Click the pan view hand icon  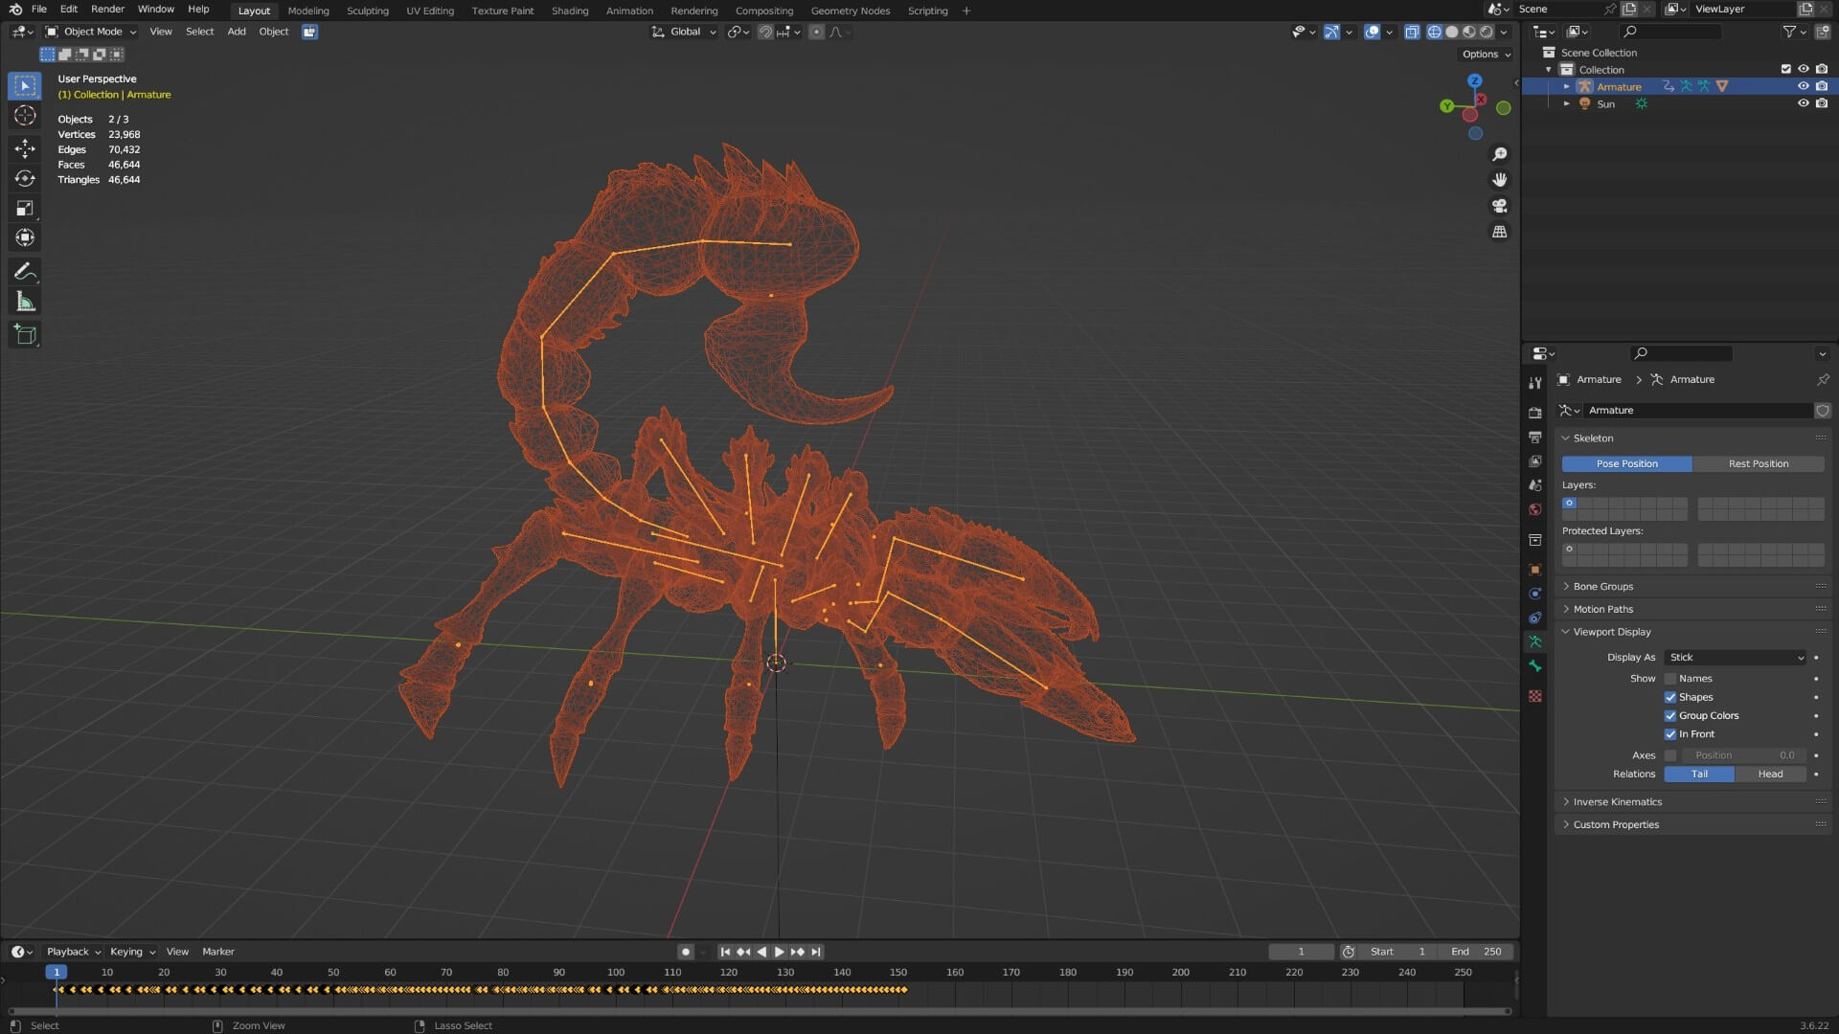coord(1500,180)
